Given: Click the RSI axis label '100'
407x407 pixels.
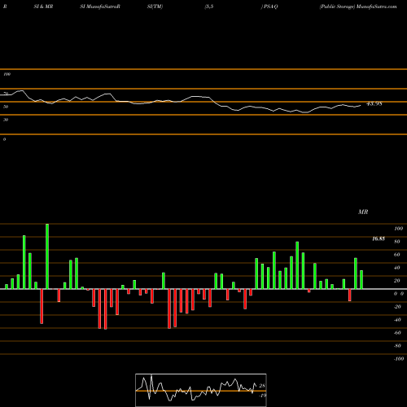Looking at the screenshot, I should pos(7,74).
